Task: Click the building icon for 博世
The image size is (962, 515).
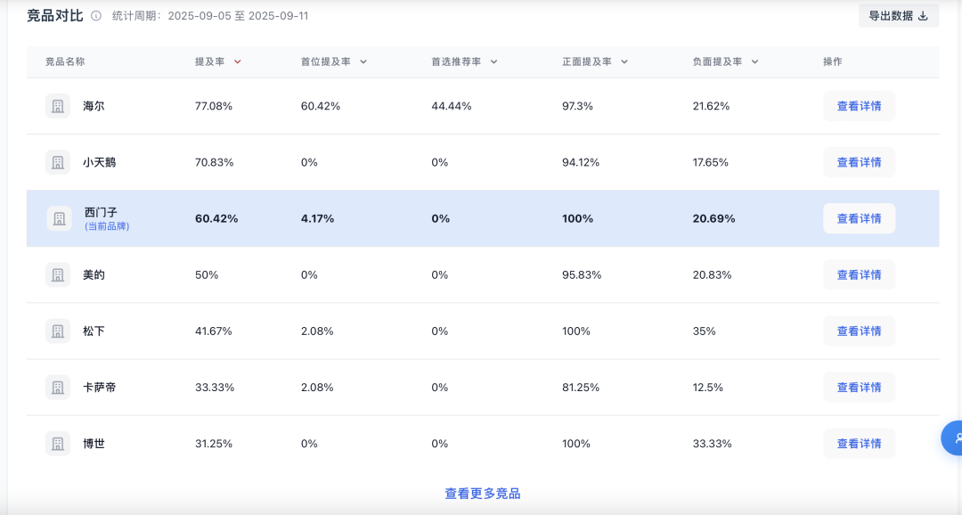Action: (x=58, y=444)
